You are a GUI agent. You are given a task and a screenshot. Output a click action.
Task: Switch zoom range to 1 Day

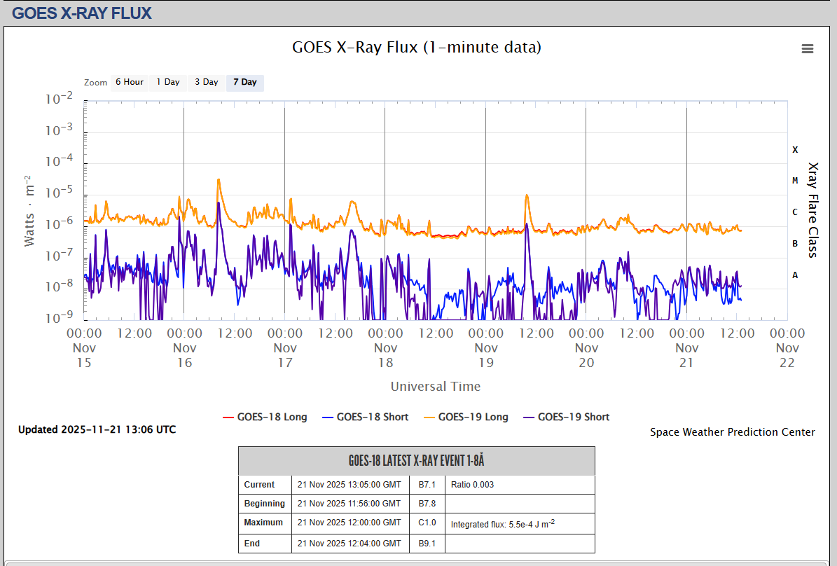(168, 82)
